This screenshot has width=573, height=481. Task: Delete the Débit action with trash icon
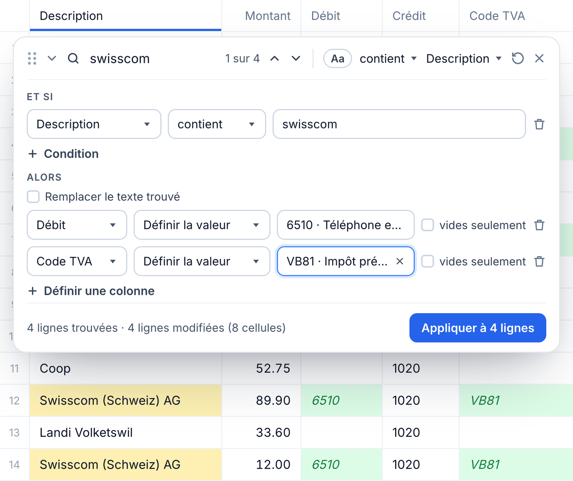tap(539, 225)
